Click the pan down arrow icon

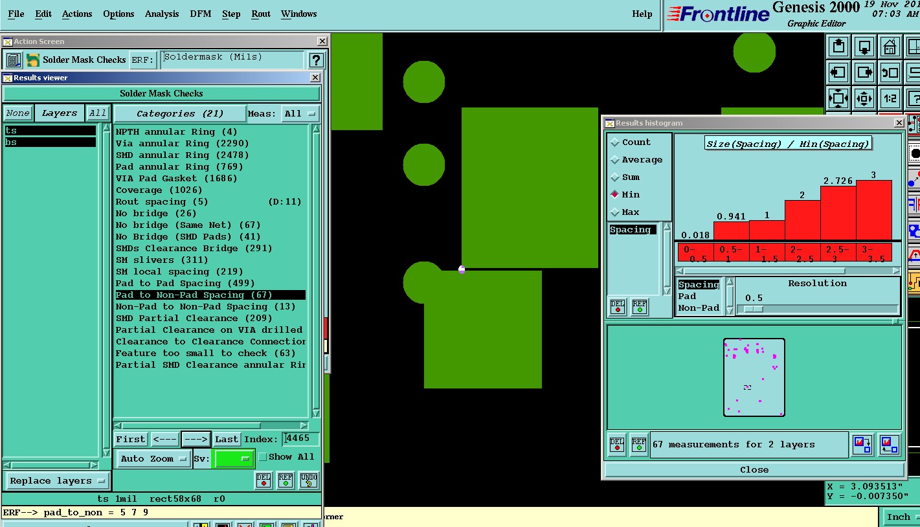(864, 46)
